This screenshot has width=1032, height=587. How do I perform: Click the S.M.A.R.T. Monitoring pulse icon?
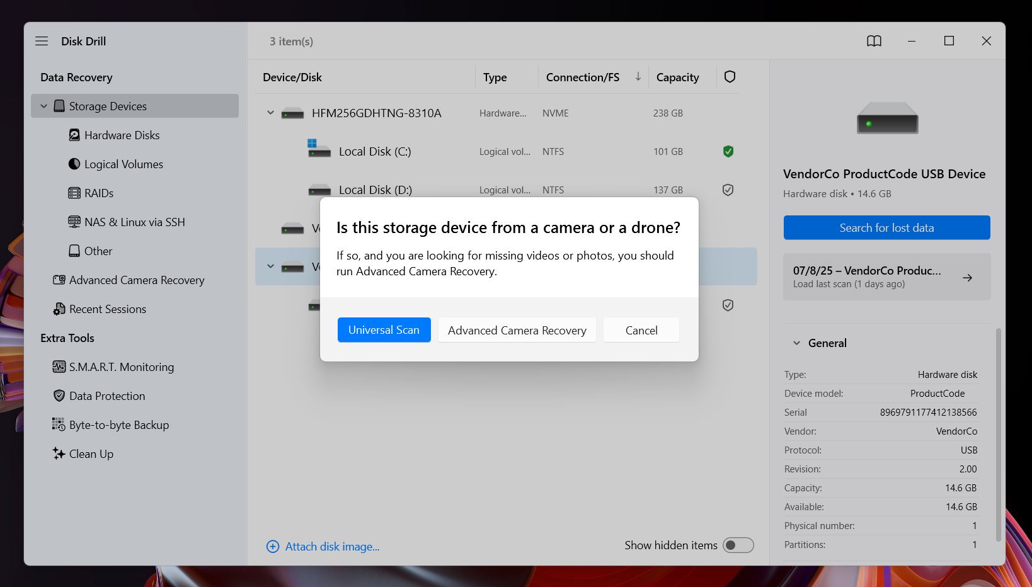click(59, 367)
